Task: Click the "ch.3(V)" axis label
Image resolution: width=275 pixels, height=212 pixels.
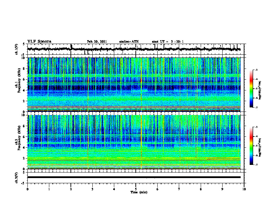Action: (x=17, y=178)
